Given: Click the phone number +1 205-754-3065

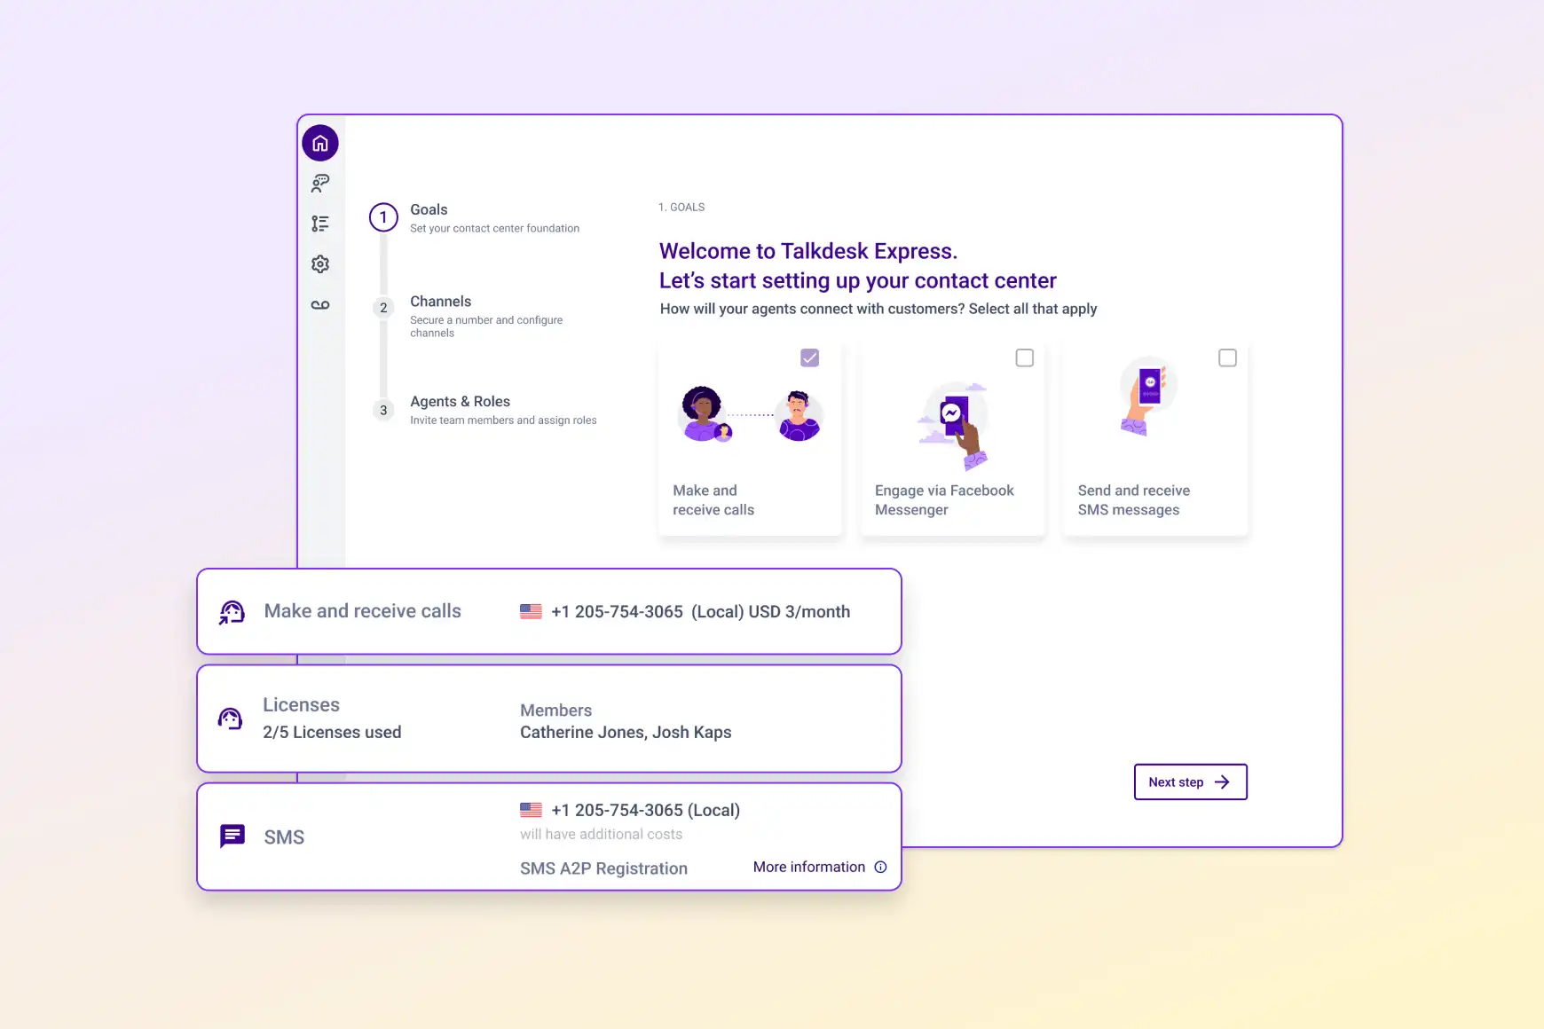Looking at the screenshot, I should pyautogui.click(x=616, y=611).
